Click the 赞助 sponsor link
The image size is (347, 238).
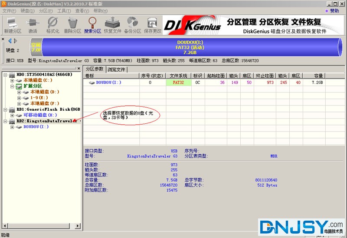coord(334,11)
